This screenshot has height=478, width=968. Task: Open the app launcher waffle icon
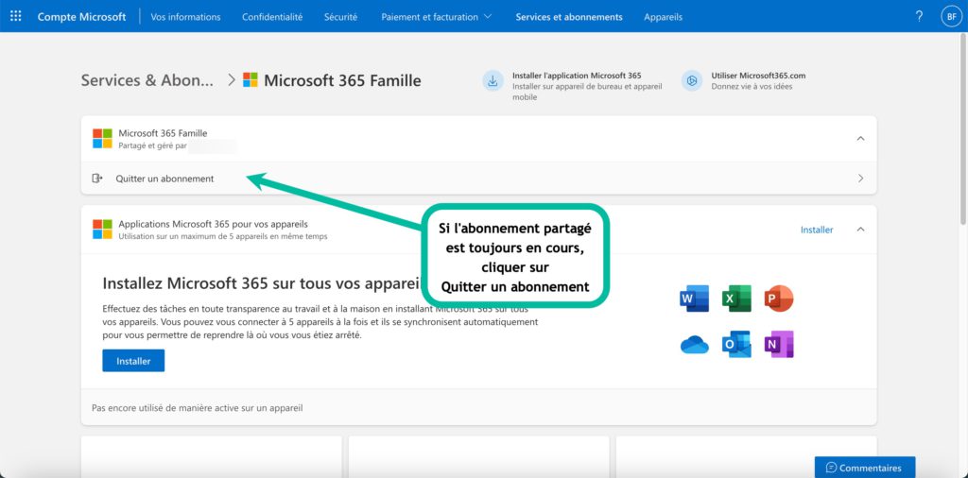coord(15,16)
